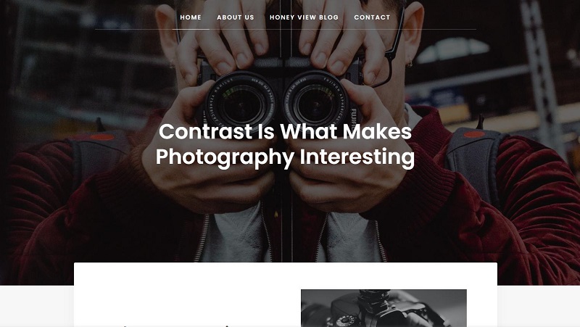Click the white content card below hero
This screenshot has height=327, width=580.
tap(285, 294)
